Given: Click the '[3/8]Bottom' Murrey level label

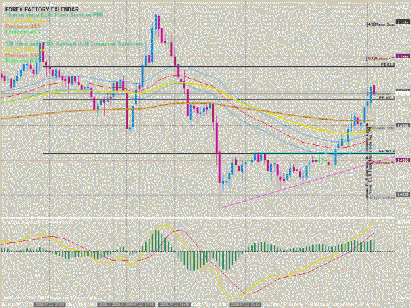Looking at the screenshot, I should (x=380, y=59).
